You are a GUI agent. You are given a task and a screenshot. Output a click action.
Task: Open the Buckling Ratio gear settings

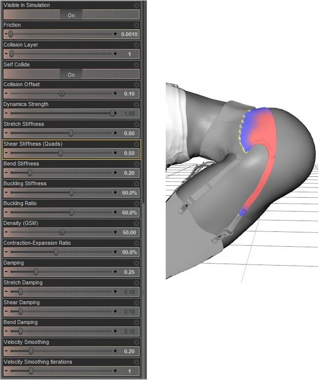(x=137, y=204)
